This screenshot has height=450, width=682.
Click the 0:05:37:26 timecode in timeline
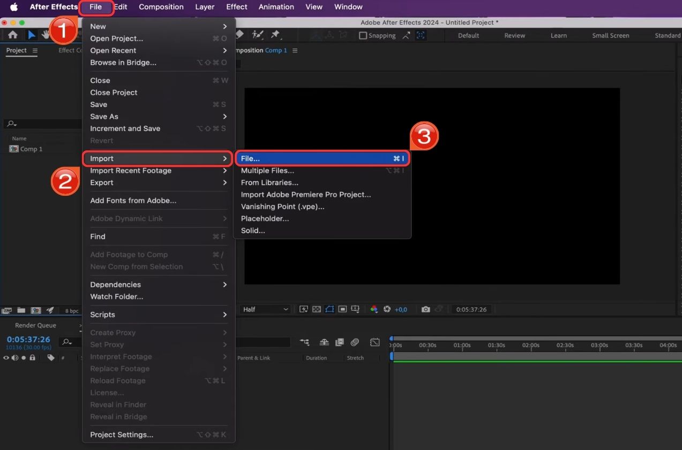coord(28,339)
